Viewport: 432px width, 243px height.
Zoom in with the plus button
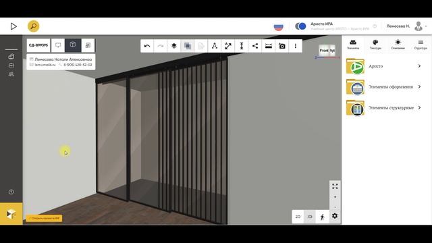[335, 197]
